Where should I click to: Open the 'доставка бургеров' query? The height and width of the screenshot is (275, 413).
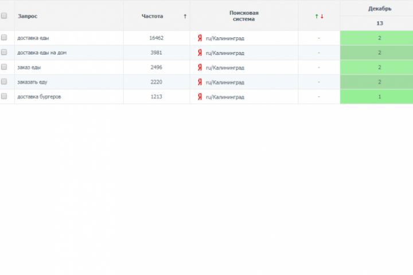[x=39, y=97]
